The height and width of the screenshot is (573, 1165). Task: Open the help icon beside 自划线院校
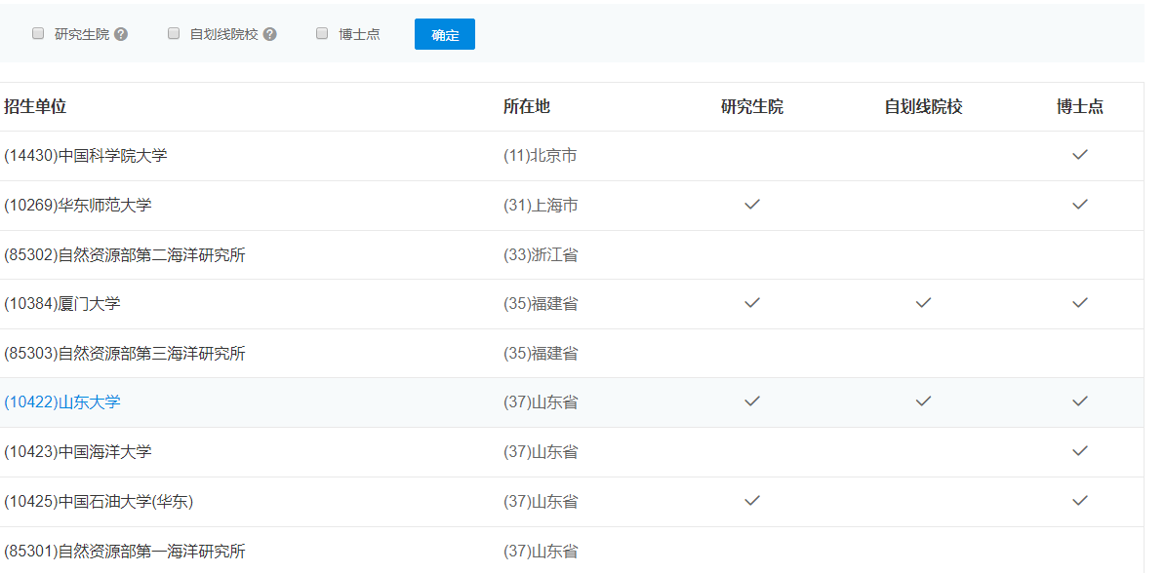pos(269,33)
